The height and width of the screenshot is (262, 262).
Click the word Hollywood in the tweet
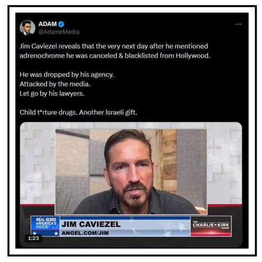[x=193, y=56]
